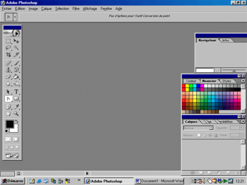Open the Nuancier palette options menu
The width and height of the screenshot is (247, 185).
(x=243, y=81)
